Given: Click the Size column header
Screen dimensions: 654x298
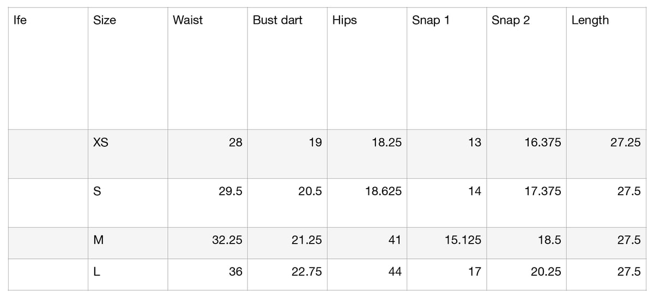Looking at the screenshot, I should pos(128,69).
